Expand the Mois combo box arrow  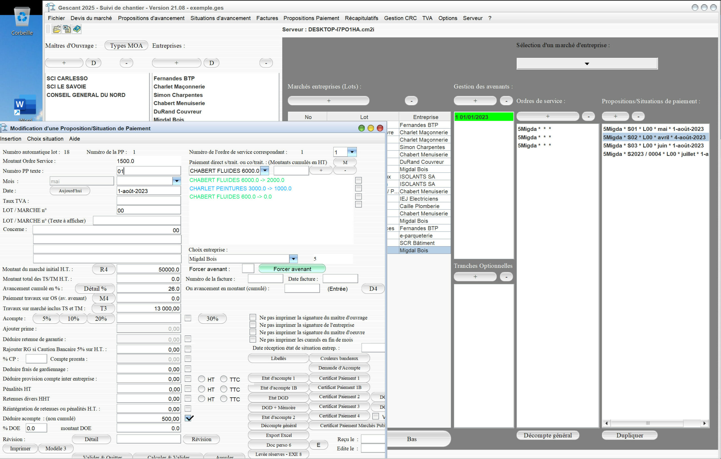pyautogui.click(x=177, y=181)
